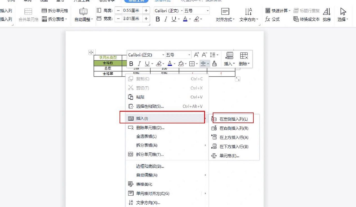Open Split Table (拆分表格(A)) submenu in context menu
Screen dimensions: 356x207
tap(167, 145)
